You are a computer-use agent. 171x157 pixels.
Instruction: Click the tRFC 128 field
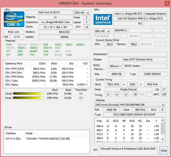pos(164,95)
